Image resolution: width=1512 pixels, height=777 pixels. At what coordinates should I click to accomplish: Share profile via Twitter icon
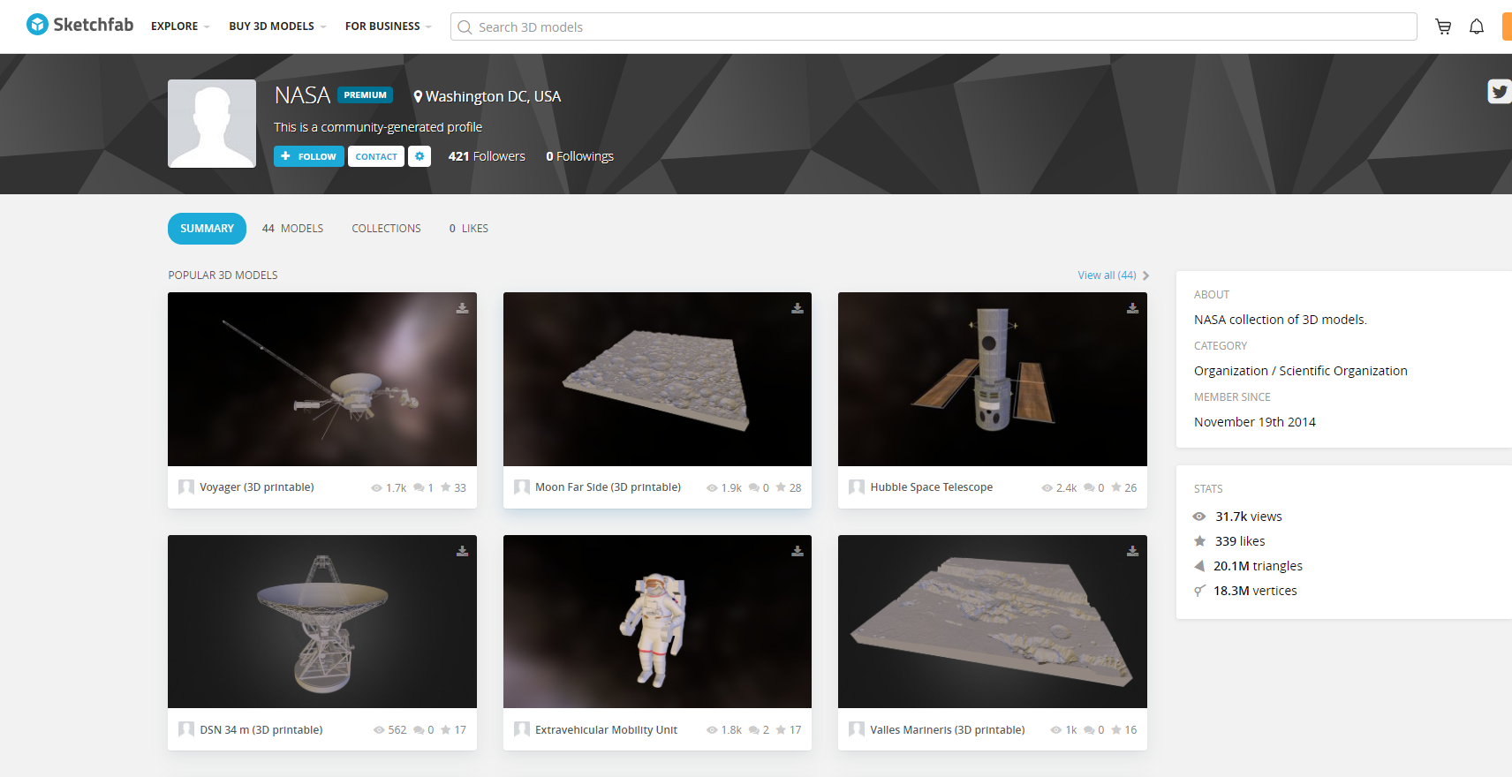[1500, 91]
